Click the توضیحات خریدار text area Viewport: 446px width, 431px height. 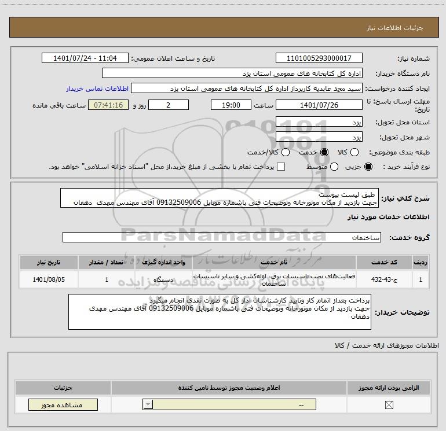click(x=220, y=312)
